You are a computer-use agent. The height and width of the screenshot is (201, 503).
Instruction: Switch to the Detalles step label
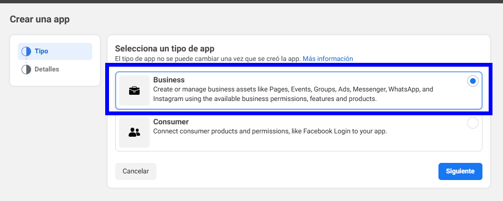[47, 70]
